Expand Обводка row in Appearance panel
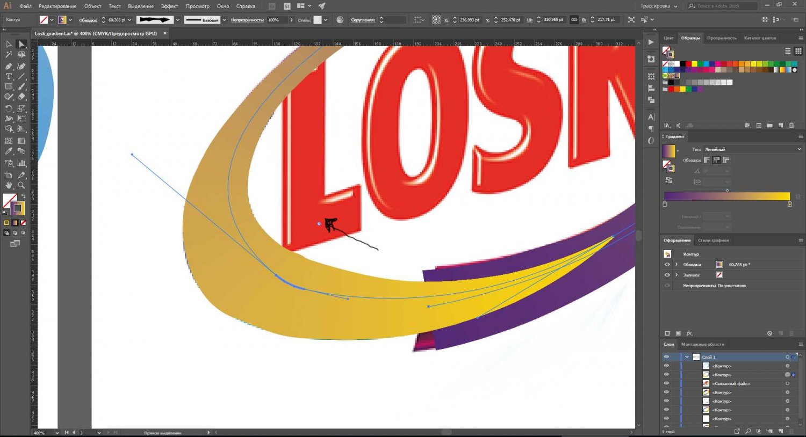 click(x=677, y=265)
